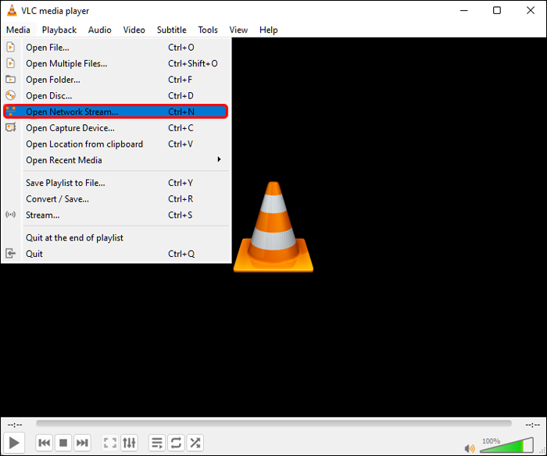The height and width of the screenshot is (456, 547).
Task: Click the network stream icon
Action: pyautogui.click(x=11, y=112)
